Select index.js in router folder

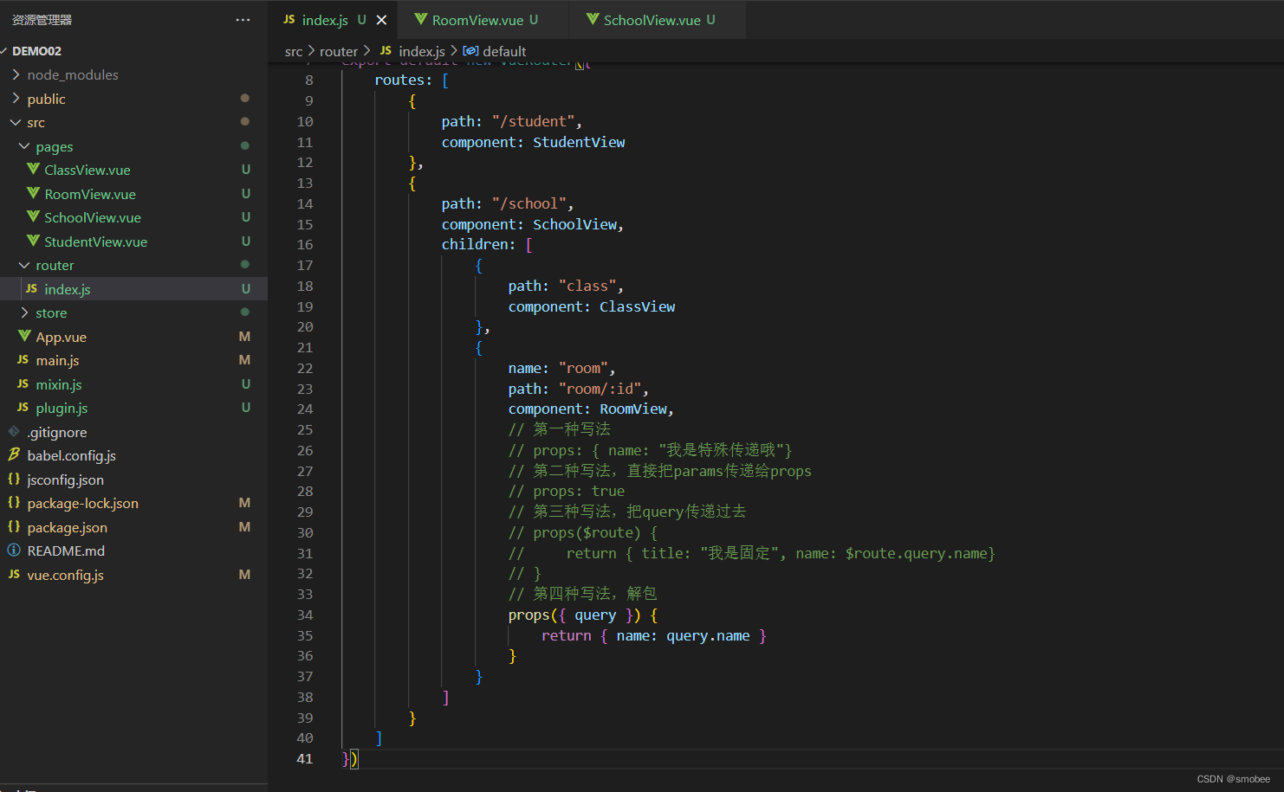tap(133, 289)
